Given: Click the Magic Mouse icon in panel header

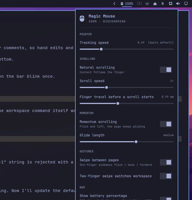Looking at the screenshot, I should (x=82, y=19).
